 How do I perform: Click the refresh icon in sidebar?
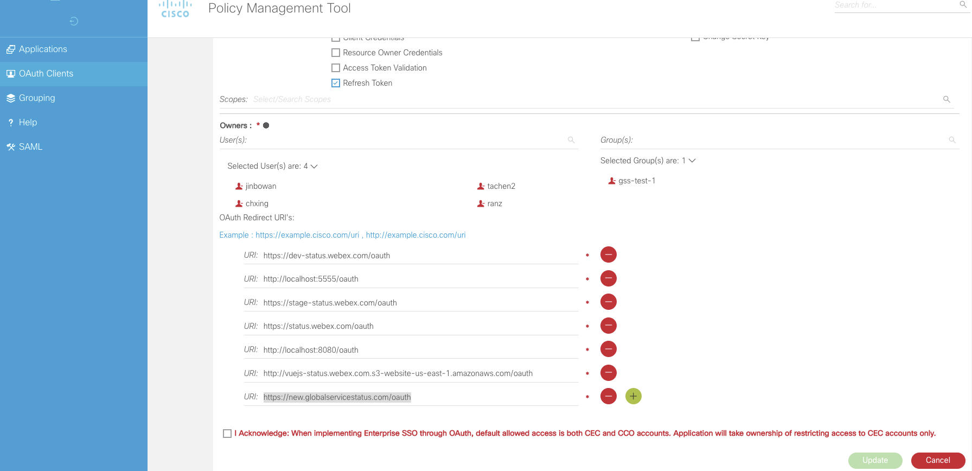[74, 21]
